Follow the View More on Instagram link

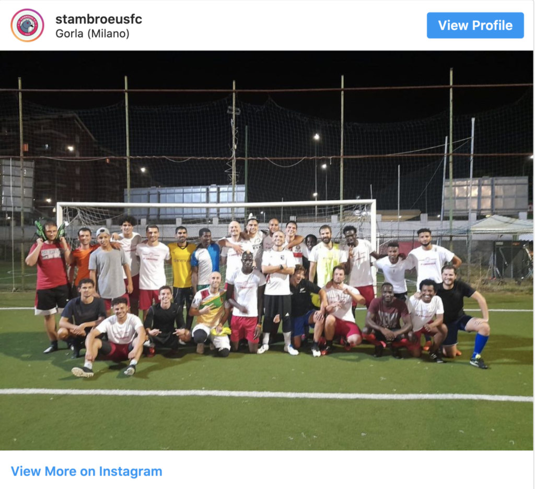(87, 471)
